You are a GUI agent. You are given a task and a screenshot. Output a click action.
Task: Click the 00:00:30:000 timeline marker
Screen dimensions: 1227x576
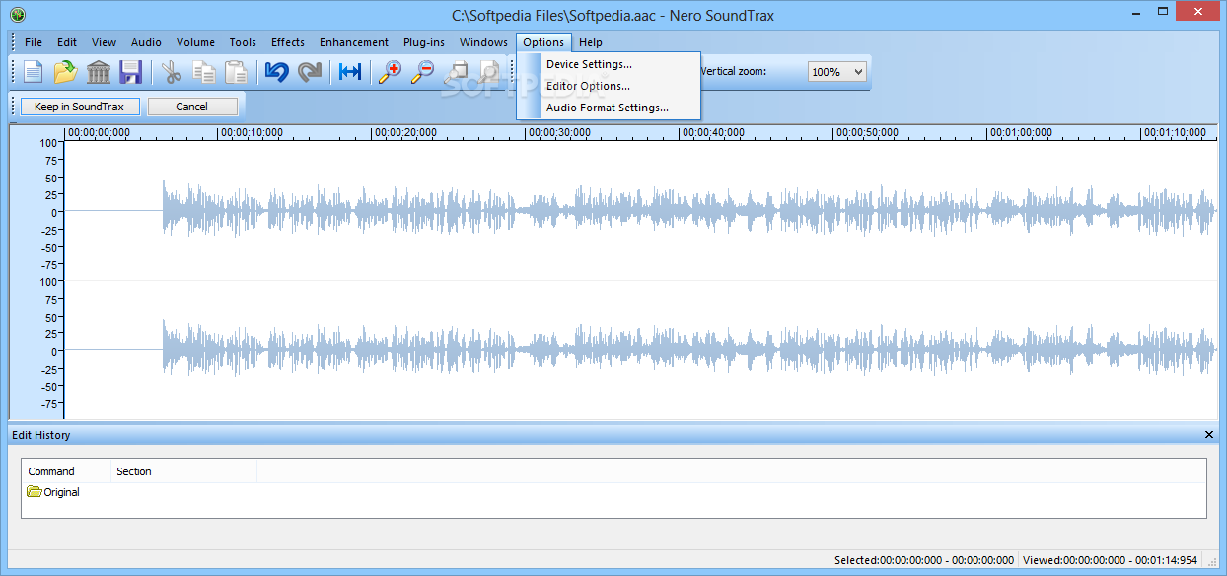point(560,132)
